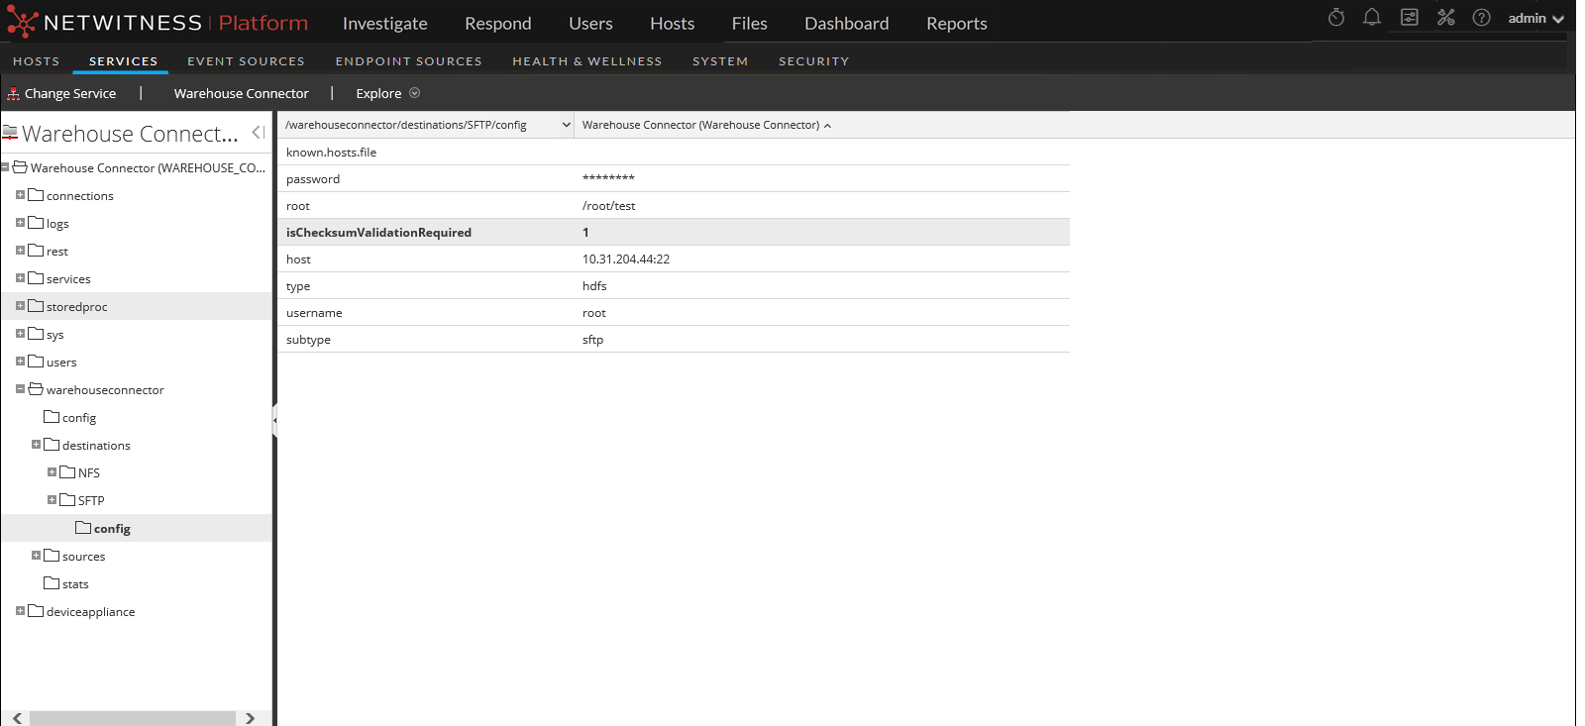Open the Reports menu
This screenshot has height=726, width=1585.
point(957,23)
